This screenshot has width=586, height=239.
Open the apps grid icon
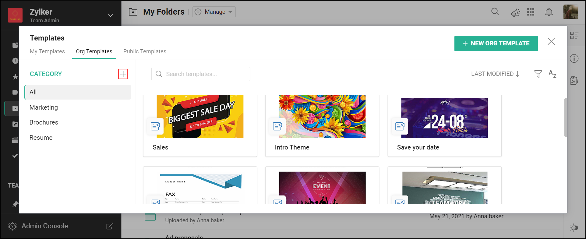pos(531,12)
